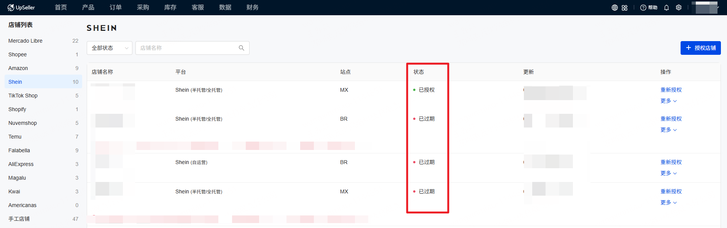Expand the 全部状态 status dropdown
727x228 pixels.
[110, 48]
